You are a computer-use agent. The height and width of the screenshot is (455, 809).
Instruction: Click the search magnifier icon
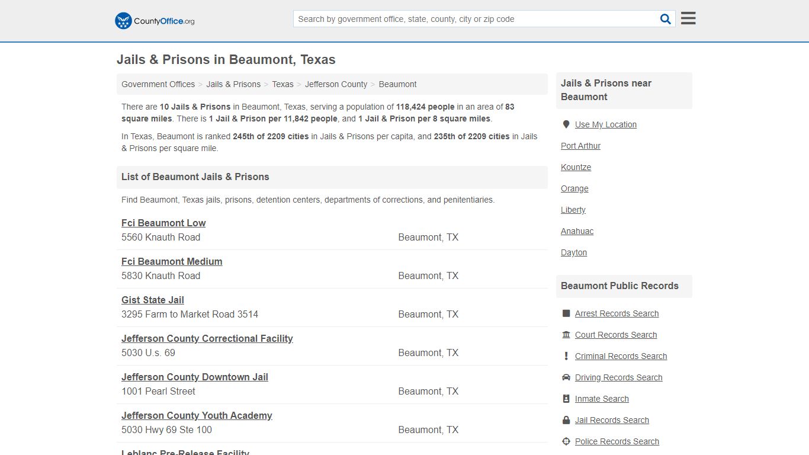[666, 19]
